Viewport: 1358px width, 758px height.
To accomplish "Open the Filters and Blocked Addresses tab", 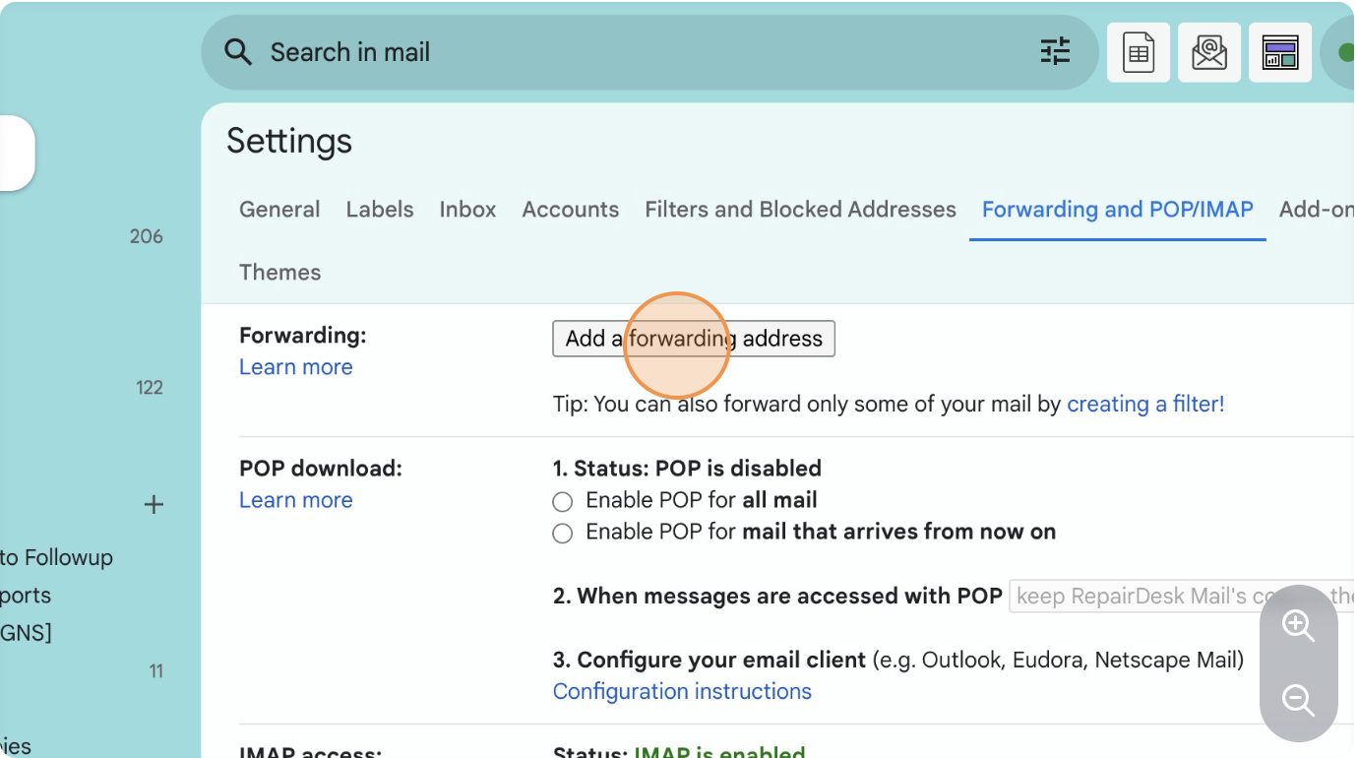I will (x=800, y=210).
